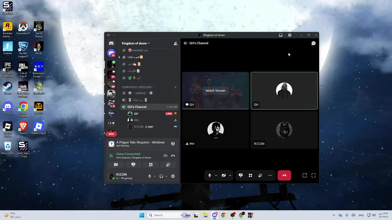Click the Watch Stream button

tap(216, 90)
